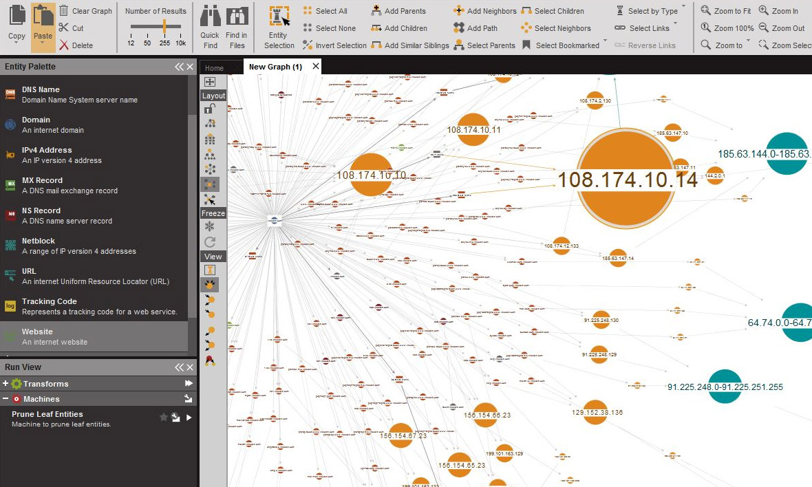This screenshot has width=812, height=487.
Task: Toggle the layout lock icon
Action: [210, 109]
